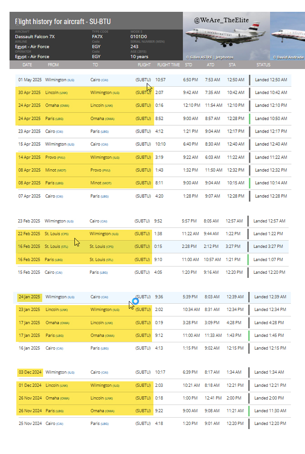This screenshot has height=454, width=305.
Task: Select the highlighted date 24 Jan 2025
Action: click(30, 297)
